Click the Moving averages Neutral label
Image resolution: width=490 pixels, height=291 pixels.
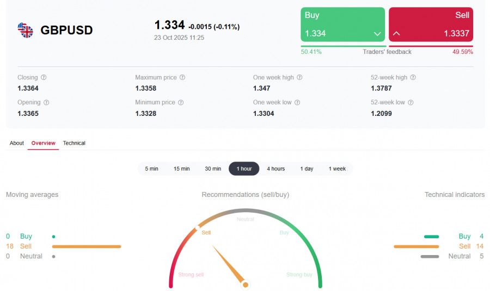click(x=31, y=256)
